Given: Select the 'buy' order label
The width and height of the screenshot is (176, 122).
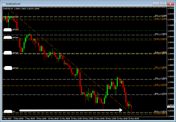Looking at the screenshot, I should coord(14,111).
